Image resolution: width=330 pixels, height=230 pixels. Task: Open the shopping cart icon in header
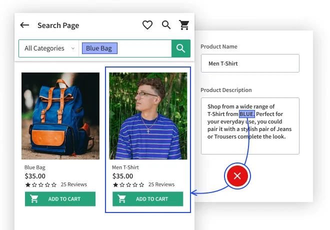point(184,25)
